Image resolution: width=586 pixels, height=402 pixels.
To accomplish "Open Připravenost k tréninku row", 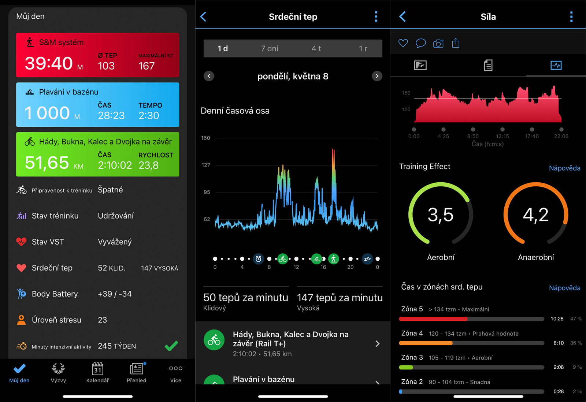I will pos(97,190).
